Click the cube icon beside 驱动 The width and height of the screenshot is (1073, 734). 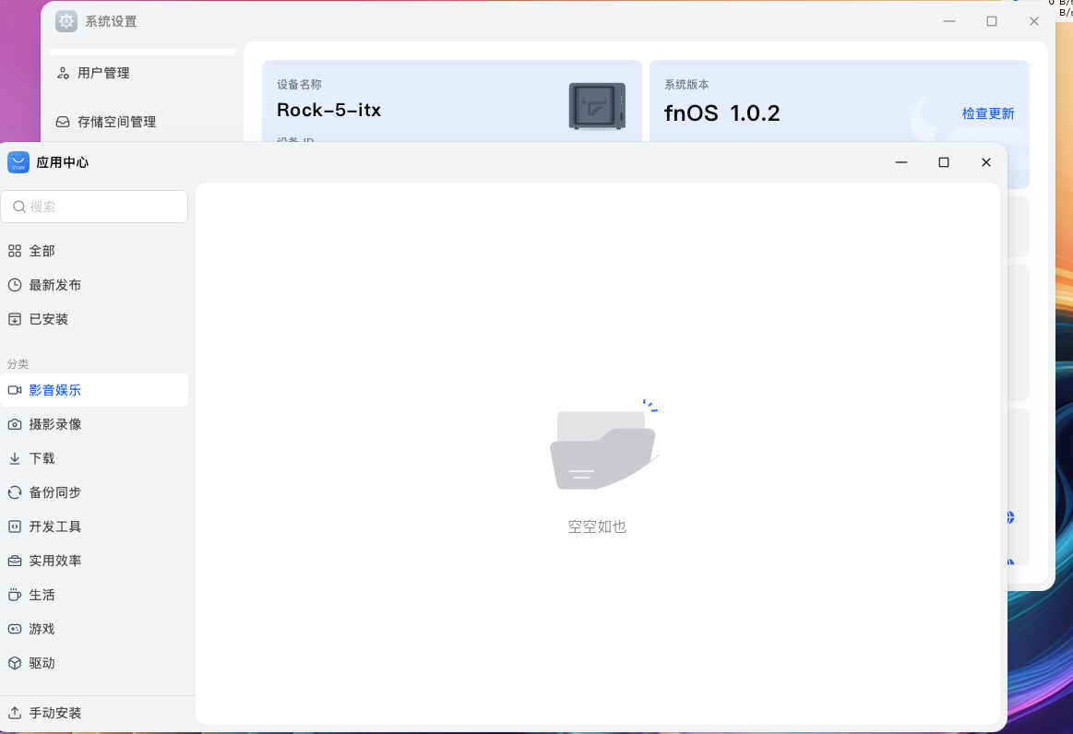15,663
